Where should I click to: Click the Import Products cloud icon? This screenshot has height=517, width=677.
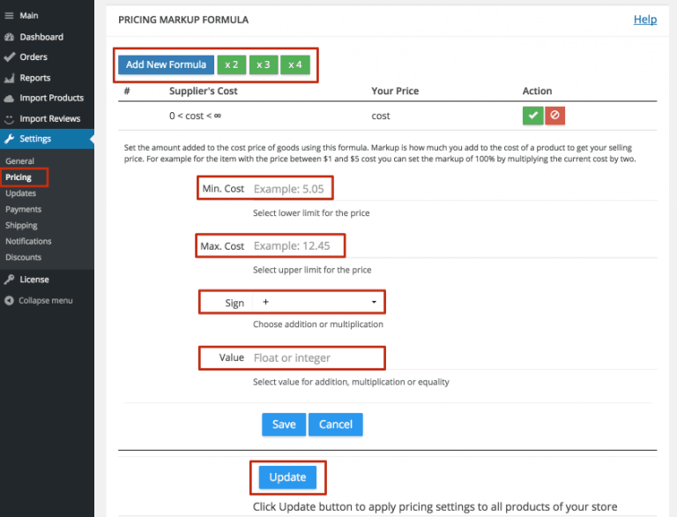pos(9,99)
